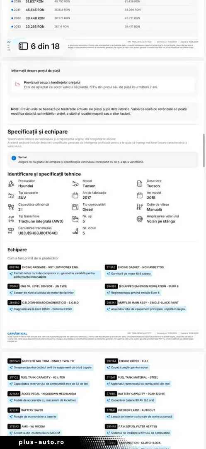Select the 0091A6 engine package code badge
Screen dimensions: 206x449
pyautogui.click(x=14, y=267)
